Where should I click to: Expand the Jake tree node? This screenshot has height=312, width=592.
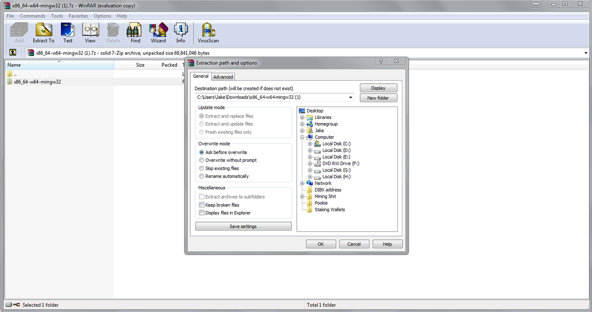point(302,131)
